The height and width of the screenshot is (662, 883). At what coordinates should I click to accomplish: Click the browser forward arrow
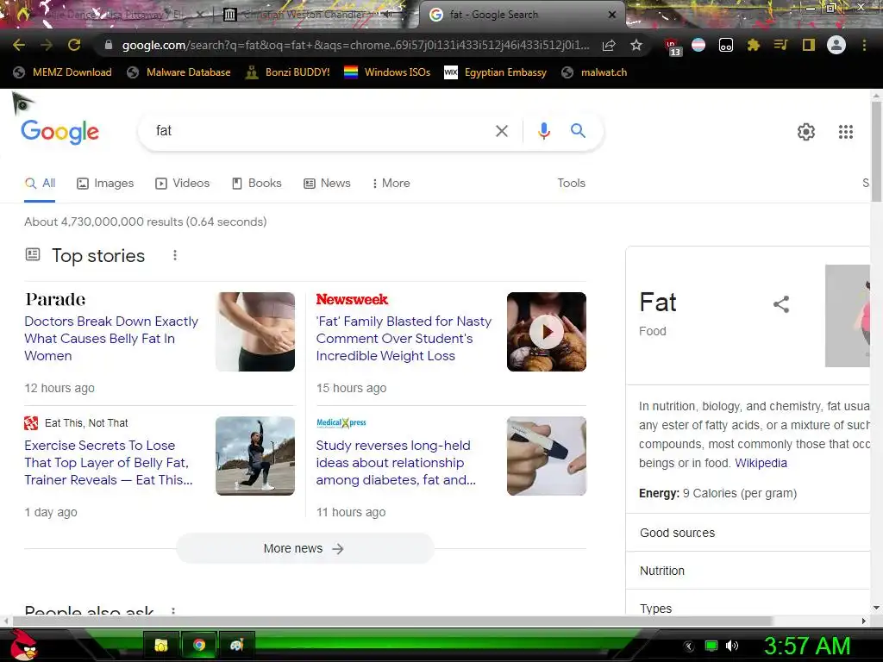click(47, 45)
